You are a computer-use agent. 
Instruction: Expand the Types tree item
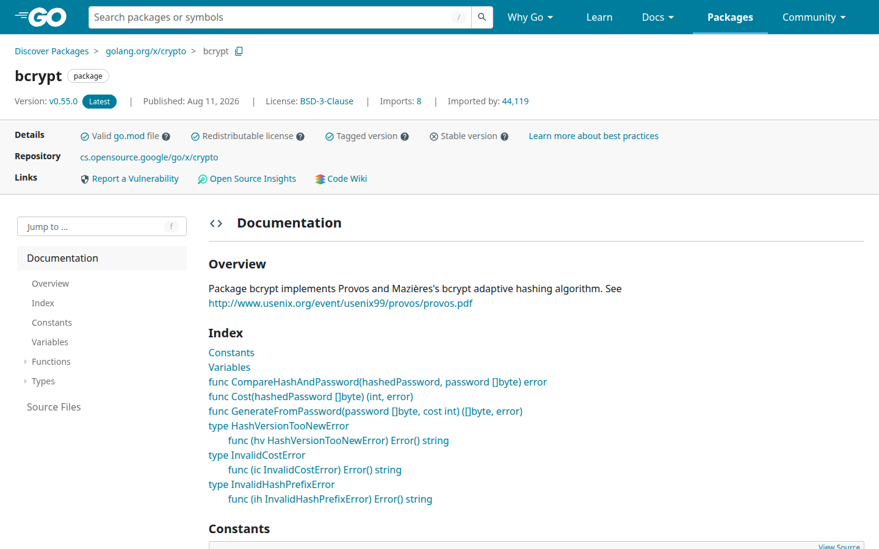[25, 381]
